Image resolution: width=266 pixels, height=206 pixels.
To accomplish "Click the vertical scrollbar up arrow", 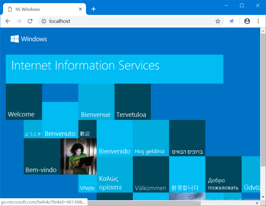I will coord(263,31).
